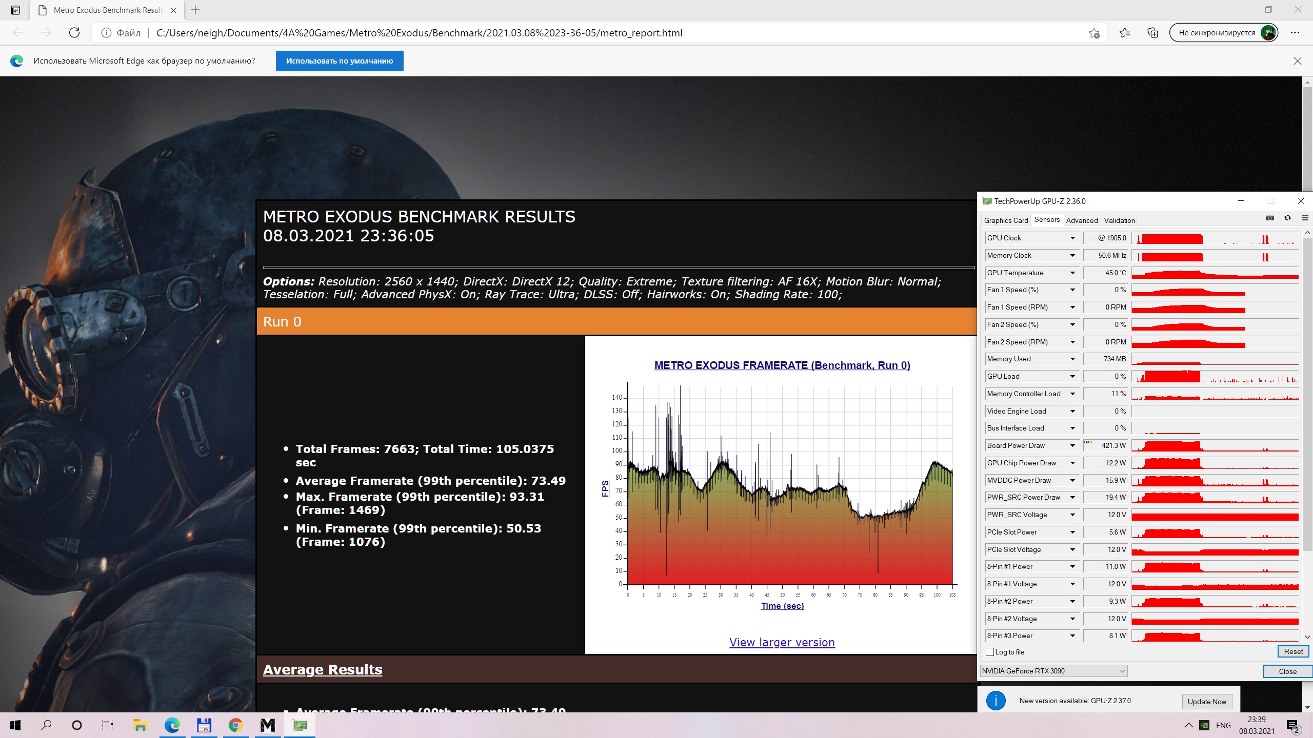Add page to favorites star icon
Viewport: 1313px width, 738px height.
click(1093, 33)
